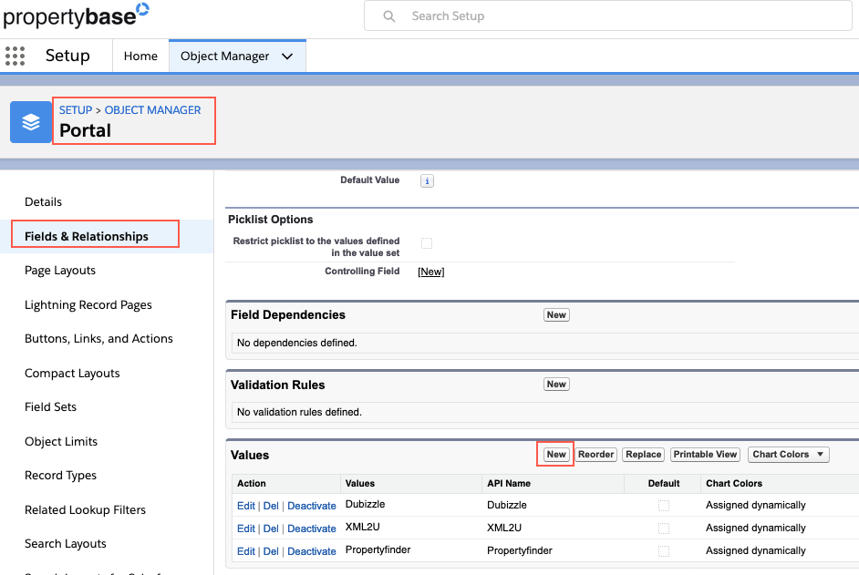Image resolution: width=859 pixels, height=575 pixels.
Task: Open the Chart Colors dropdown
Action: pyautogui.click(x=788, y=454)
